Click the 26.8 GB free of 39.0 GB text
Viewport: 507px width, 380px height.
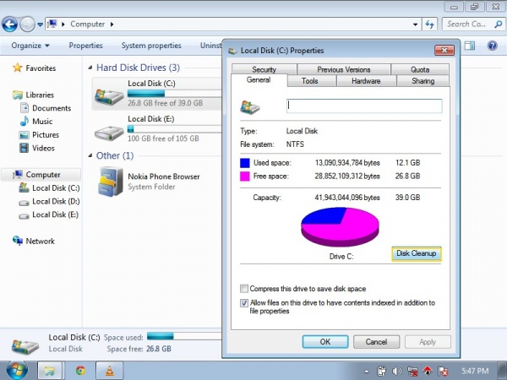166,103
